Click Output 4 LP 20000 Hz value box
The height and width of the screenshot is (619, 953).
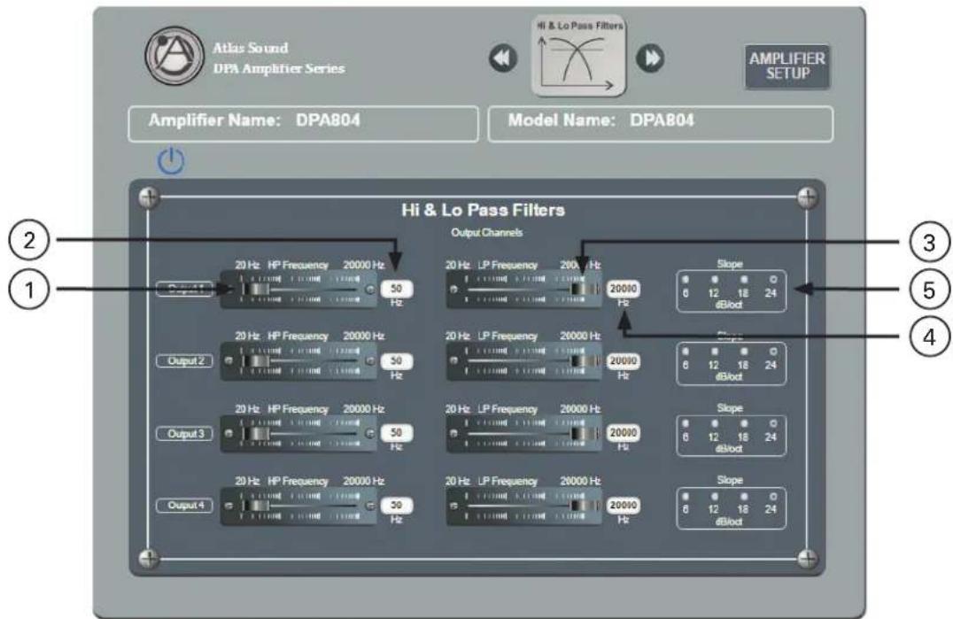point(623,506)
